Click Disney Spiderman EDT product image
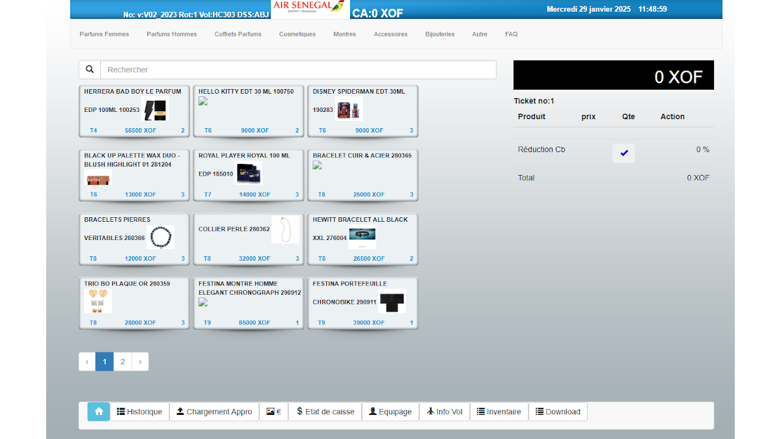The image size is (781, 439). (x=348, y=110)
